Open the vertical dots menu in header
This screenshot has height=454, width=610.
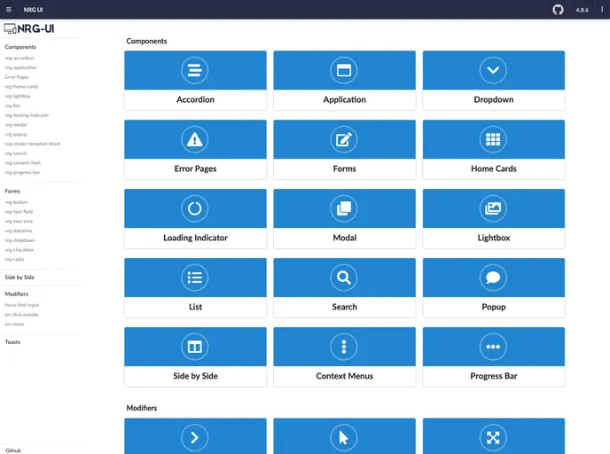(602, 10)
